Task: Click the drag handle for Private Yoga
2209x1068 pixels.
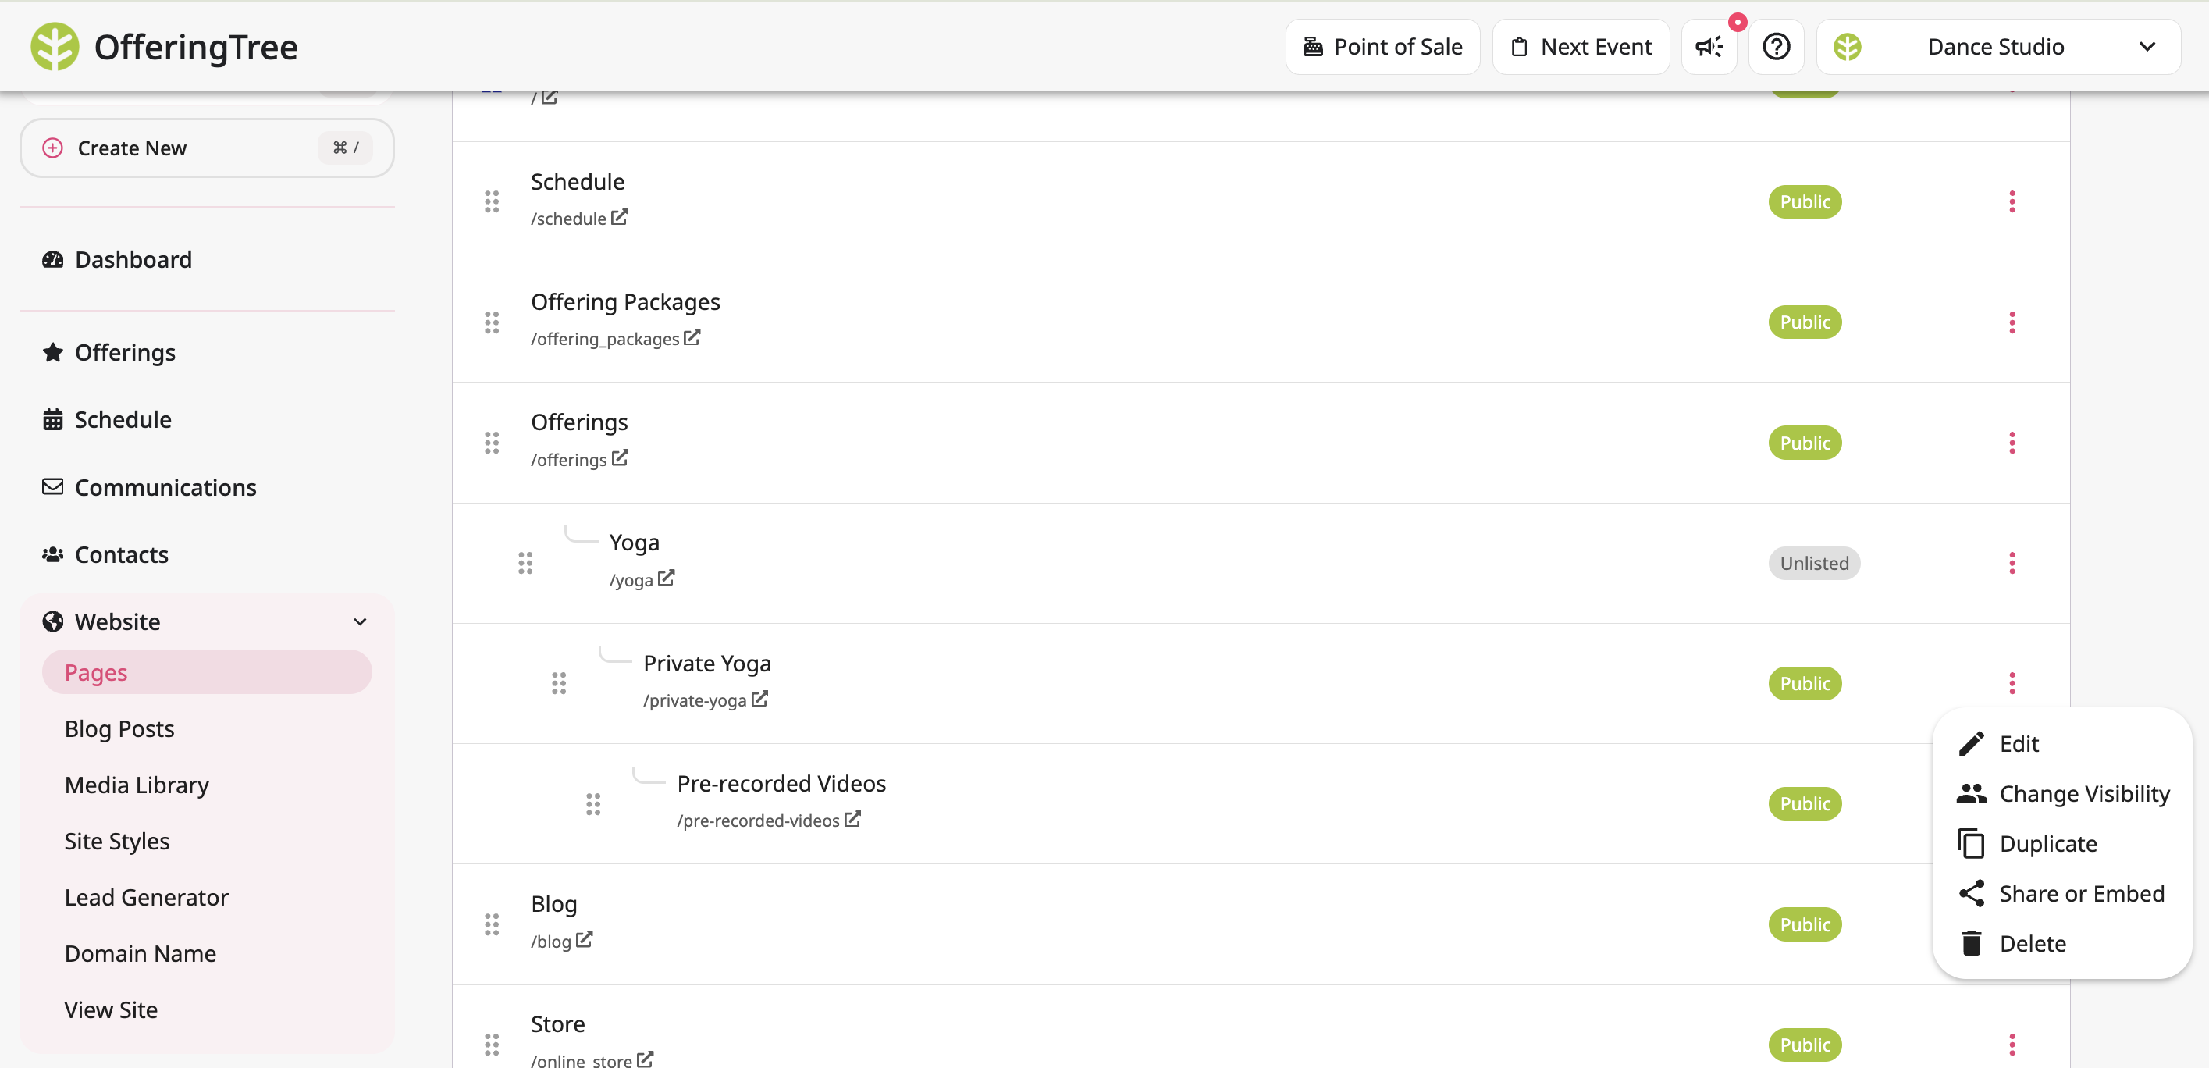Action: coord(559,684)
